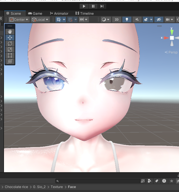Viewport: 179px width, 192px height.
Task: Select the Rect tool
Action: pos(10,55)
